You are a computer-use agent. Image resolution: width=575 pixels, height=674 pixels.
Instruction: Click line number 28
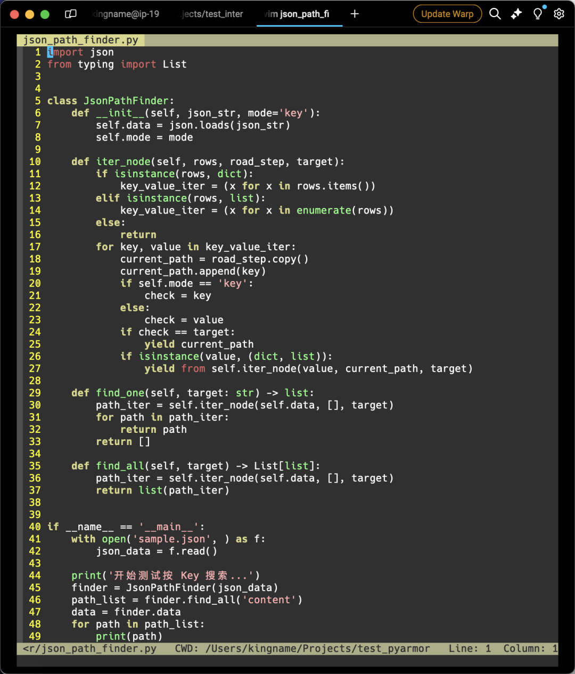coord(35,381)
